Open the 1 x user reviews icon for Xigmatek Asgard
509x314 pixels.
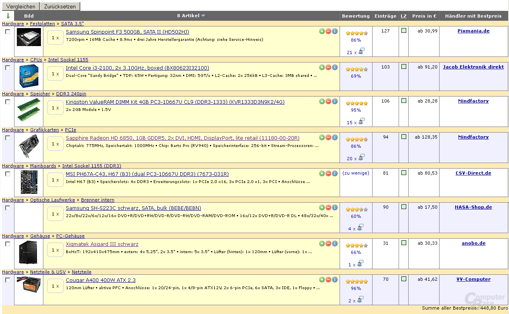click(361, 264)
